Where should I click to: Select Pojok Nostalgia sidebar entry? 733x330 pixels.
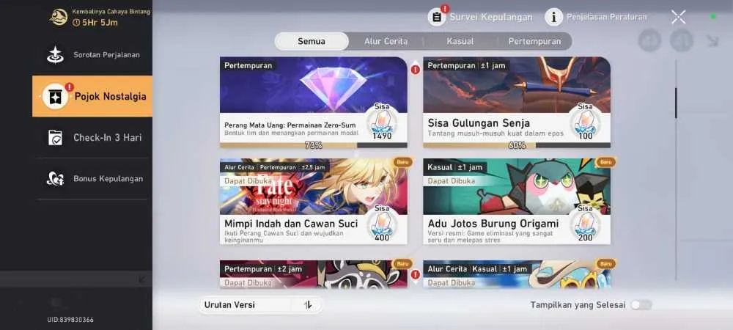[x=92, y=96]
